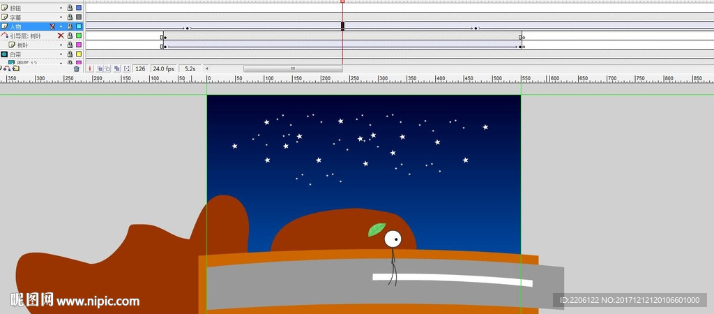
Task: Show the hidden 引导层: 树叶 layer
Action: (61, 35)
